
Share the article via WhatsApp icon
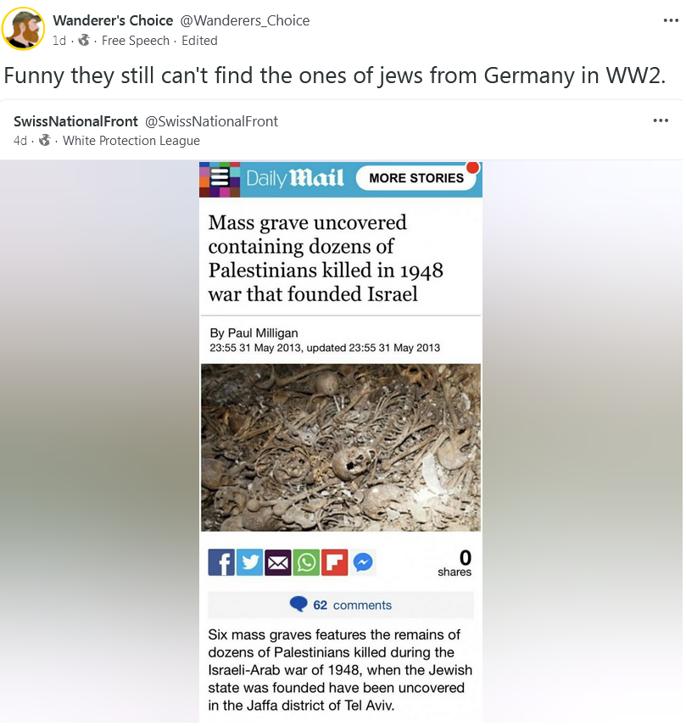pos(306,562)
